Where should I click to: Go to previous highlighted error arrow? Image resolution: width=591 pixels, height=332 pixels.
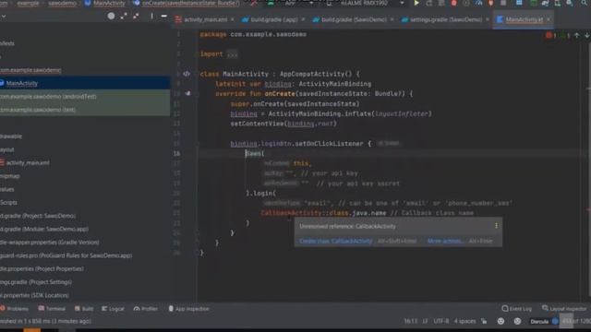coord(576,35)
